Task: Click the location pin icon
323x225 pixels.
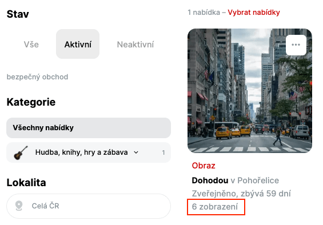Action: pos(19,206)
